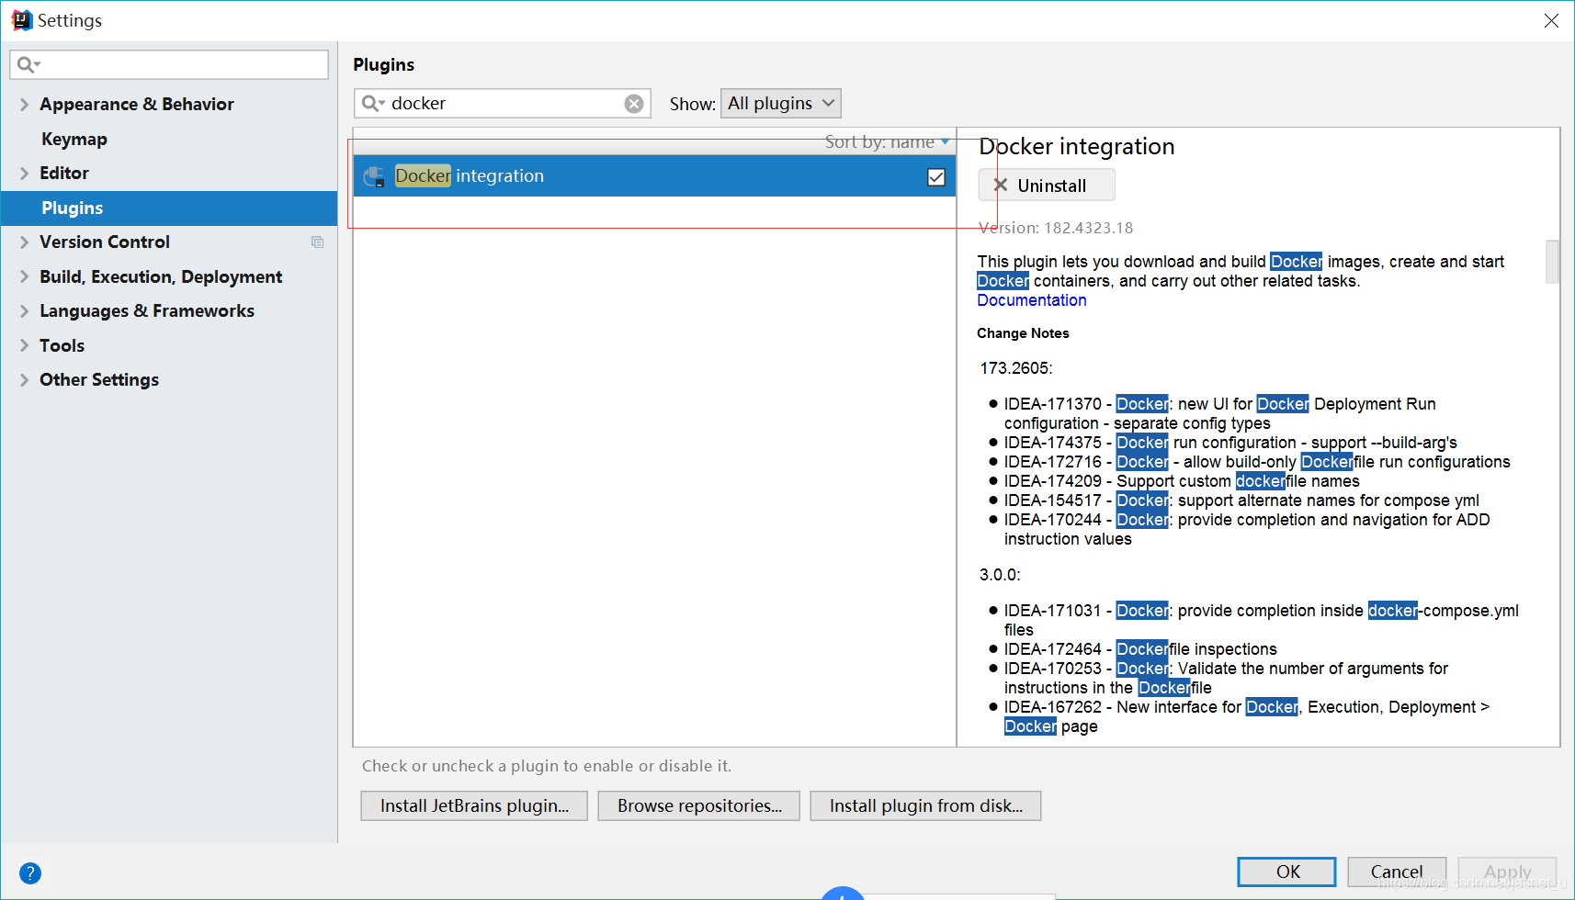The height and width of the screenshot is (900, 1575).
Task: Select Keymap in settings tree
Action: click(x=74, y=139)
